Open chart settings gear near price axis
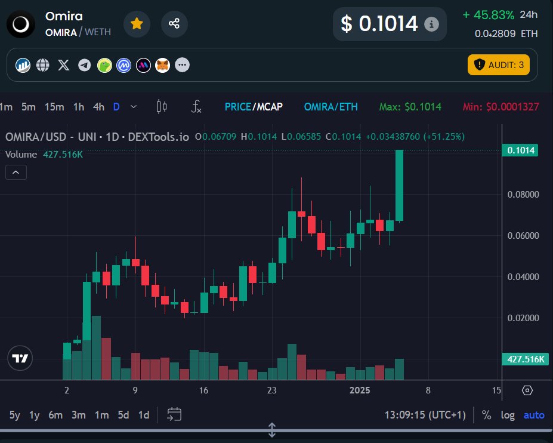The image size is (553, 443). click(527, 390)
